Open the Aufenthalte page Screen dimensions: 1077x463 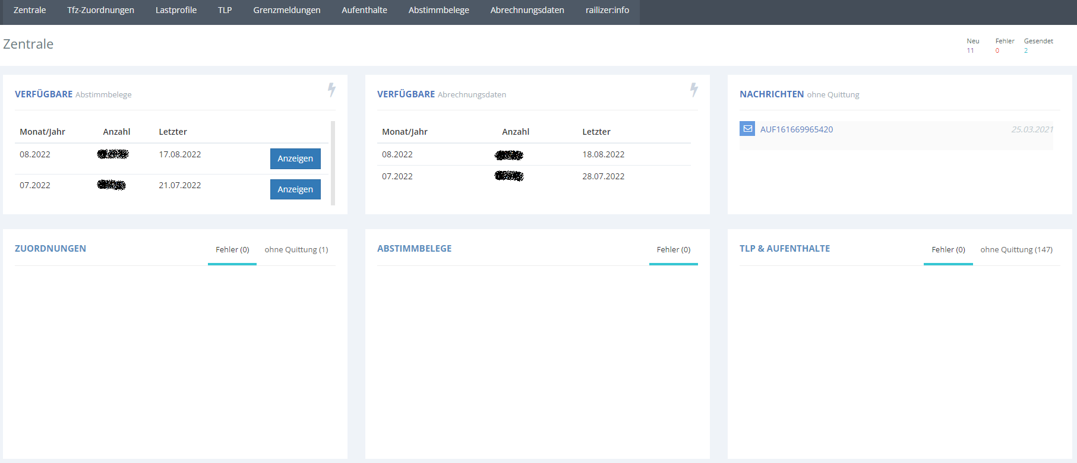pos(364,10)
